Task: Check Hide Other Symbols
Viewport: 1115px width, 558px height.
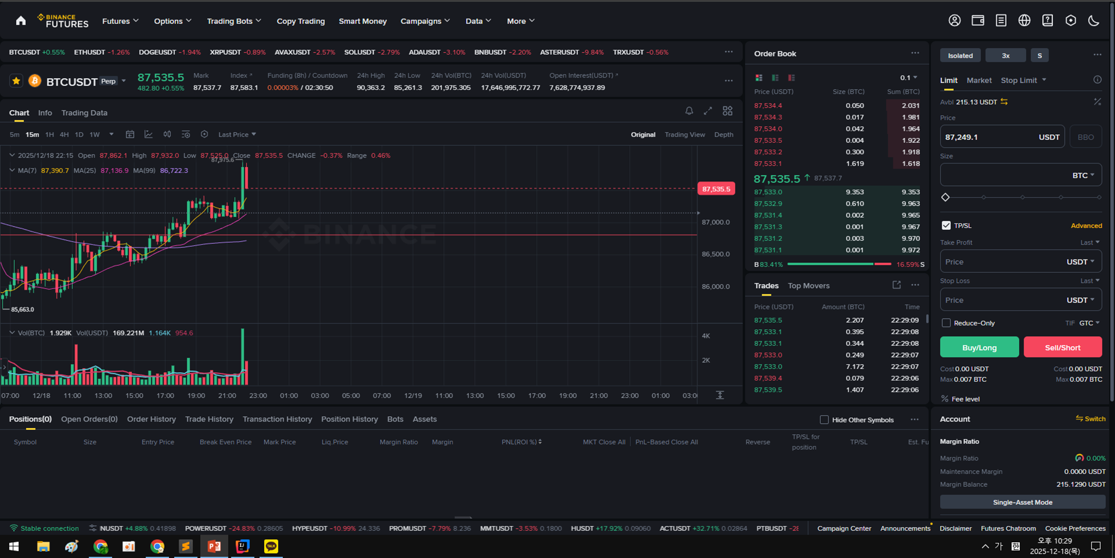Action: 824,419
